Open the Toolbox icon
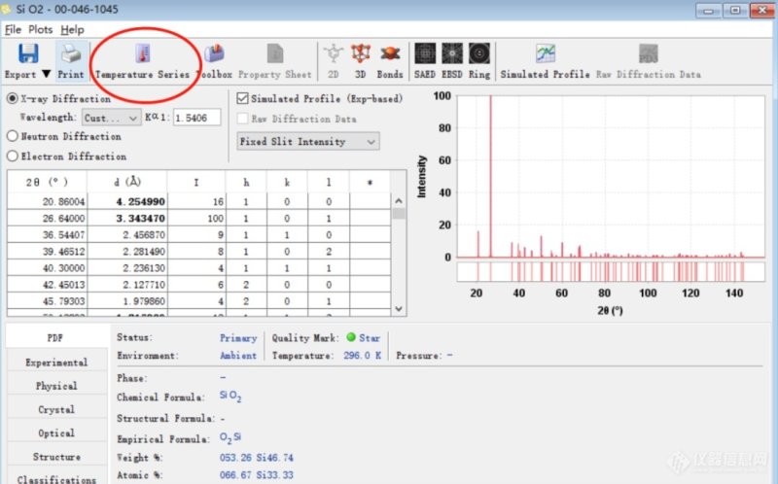 tap(214, 54)
